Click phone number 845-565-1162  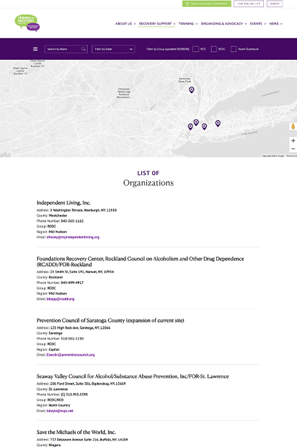(72, 221)
